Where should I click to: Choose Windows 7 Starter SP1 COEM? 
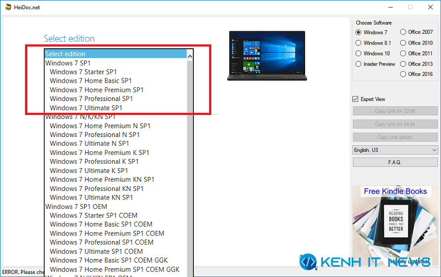pyautogui.click(x=94, y=215)
